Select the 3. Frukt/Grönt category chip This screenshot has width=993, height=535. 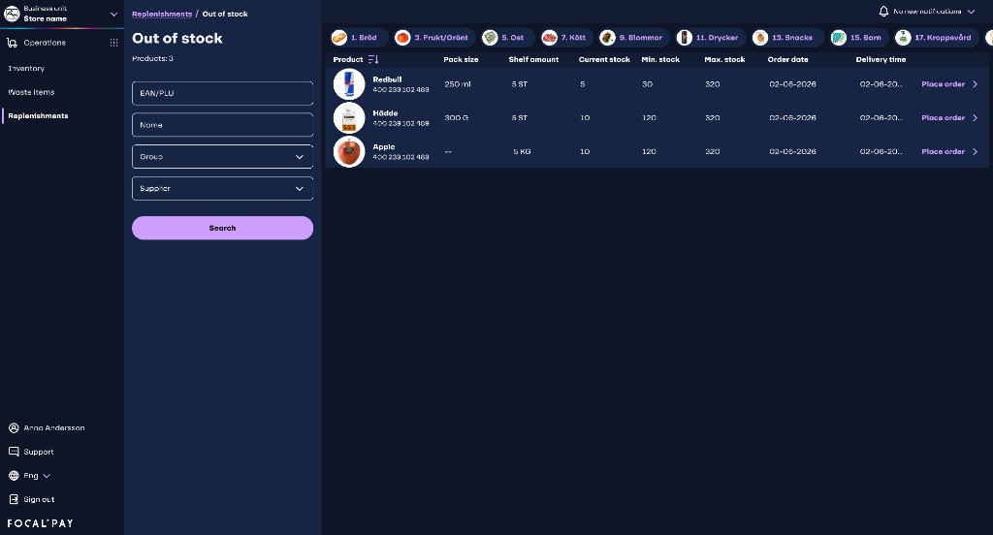(x=432, y=38)
